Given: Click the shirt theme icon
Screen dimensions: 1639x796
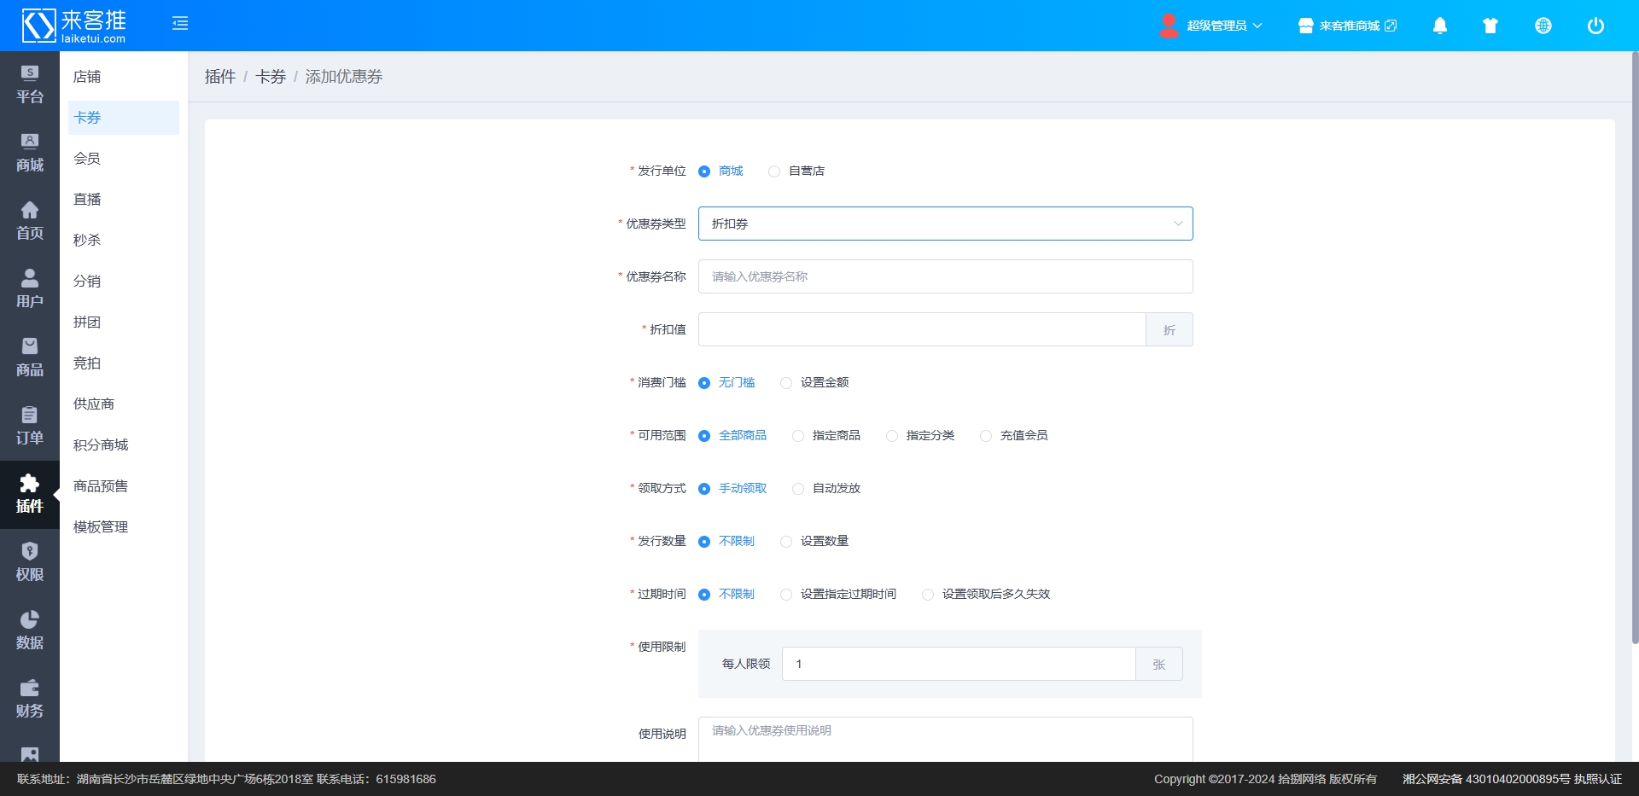Looking at the screenshot, I should pyautogui.click(x=1490, y=26).
